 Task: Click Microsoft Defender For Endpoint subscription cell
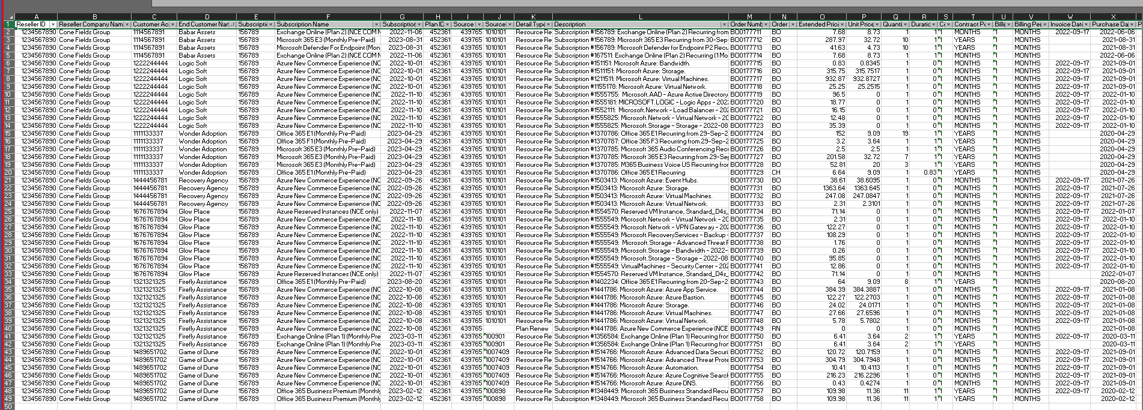click(x=328, y=47)
